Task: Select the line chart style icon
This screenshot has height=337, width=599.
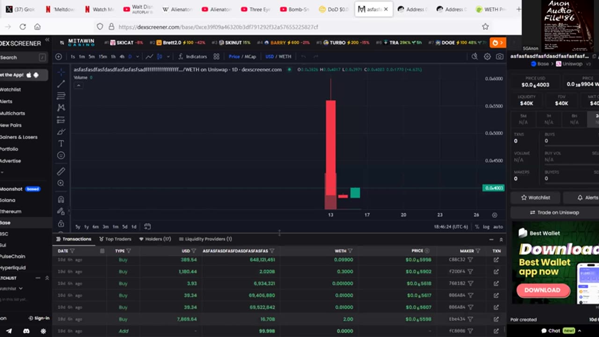Action: tap(149, 57)
